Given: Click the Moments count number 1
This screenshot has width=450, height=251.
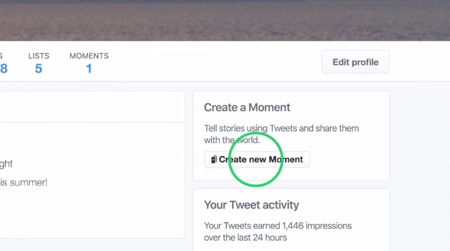Looking at the screenshot, I should (x=88, y=69).
